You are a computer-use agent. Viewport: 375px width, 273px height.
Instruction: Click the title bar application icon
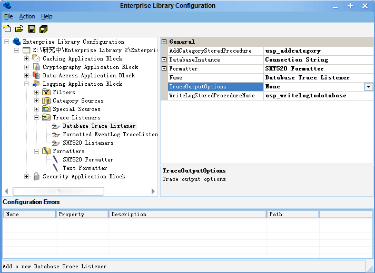coord(7,5)
